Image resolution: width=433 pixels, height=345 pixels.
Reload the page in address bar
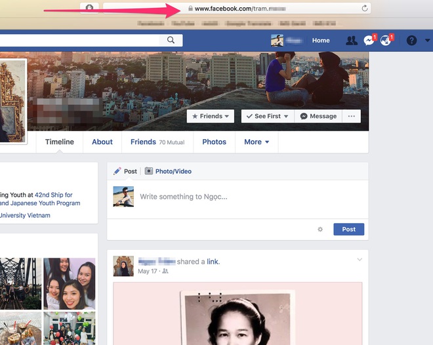click(365, 9)
